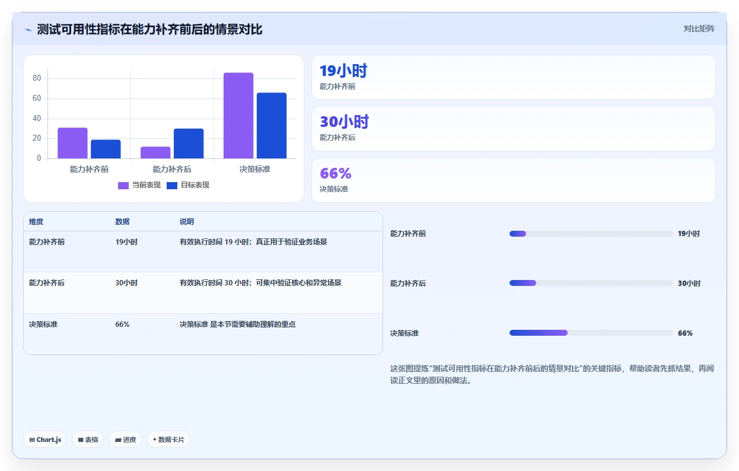
Task: Click the Chart.js tag chip
Action: coord(45,440)
